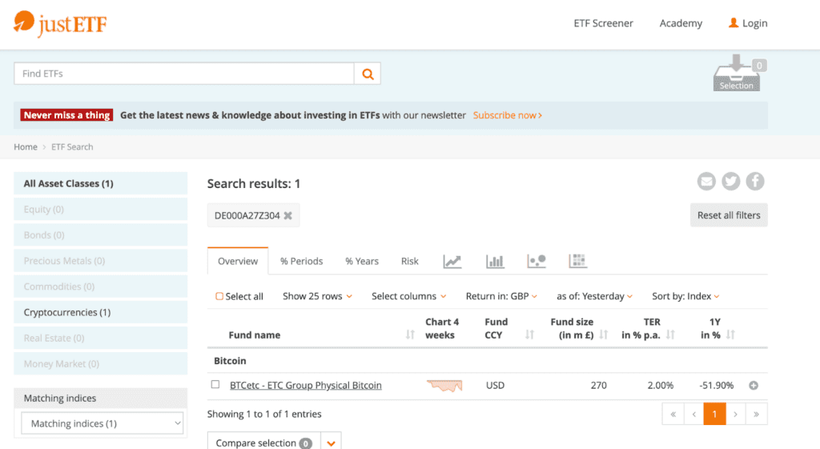Tick the BTCetc fund row checkbox
This screenshot has width=820, height=449.
click(215, 384)
